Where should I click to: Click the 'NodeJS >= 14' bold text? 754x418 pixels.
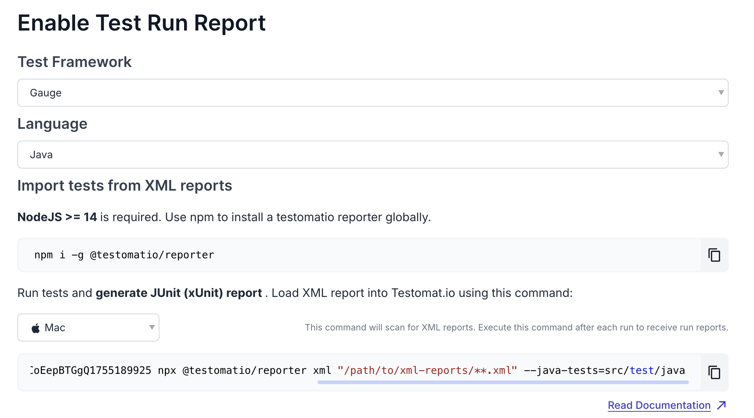57,217
